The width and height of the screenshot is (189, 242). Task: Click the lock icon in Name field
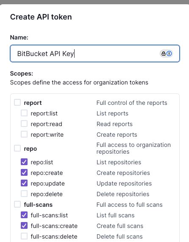click(163, 53)
